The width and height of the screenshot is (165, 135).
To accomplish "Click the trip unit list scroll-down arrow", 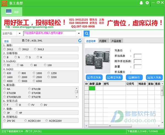I will click(77, 97).
